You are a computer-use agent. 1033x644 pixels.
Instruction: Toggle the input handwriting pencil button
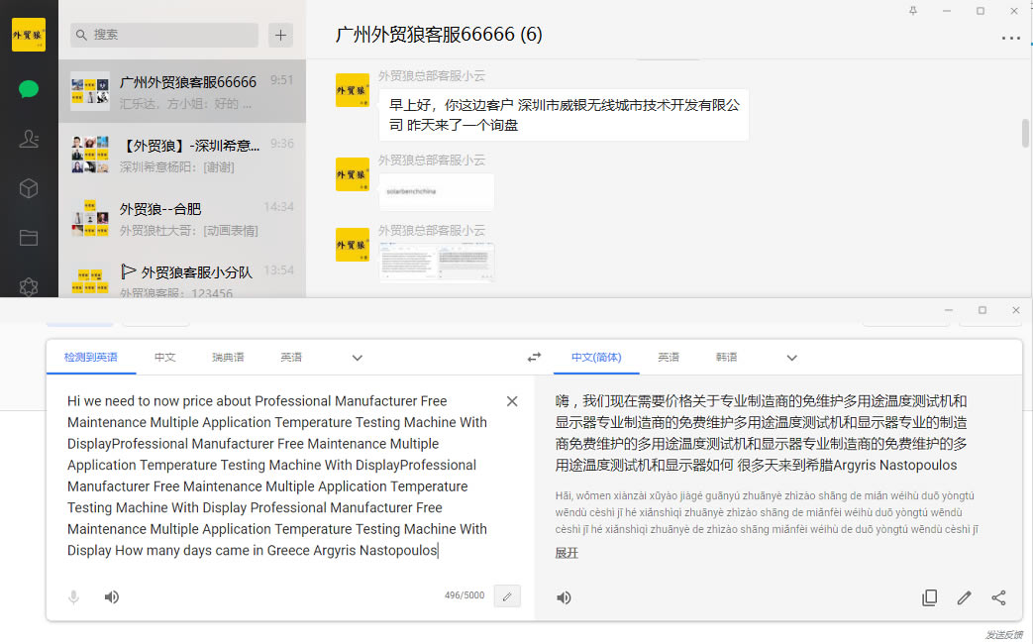pos(507,596)
